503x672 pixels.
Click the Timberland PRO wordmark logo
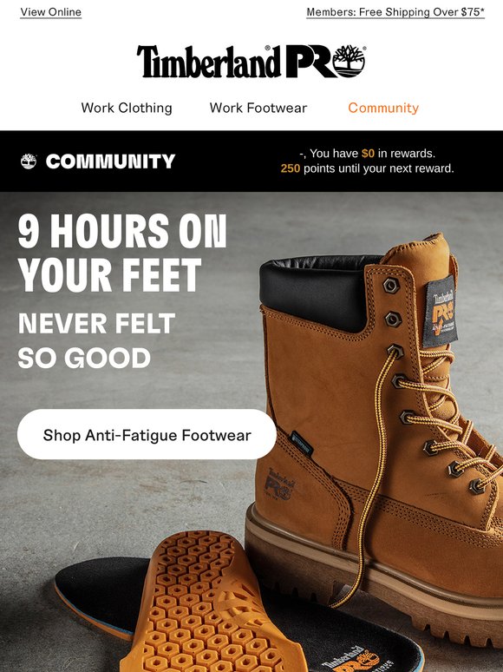point(251,62)
